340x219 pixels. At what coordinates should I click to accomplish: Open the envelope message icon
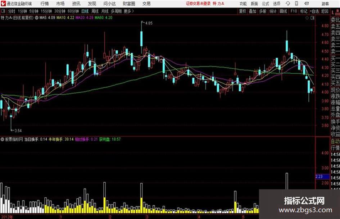click(x=307, y=4)
